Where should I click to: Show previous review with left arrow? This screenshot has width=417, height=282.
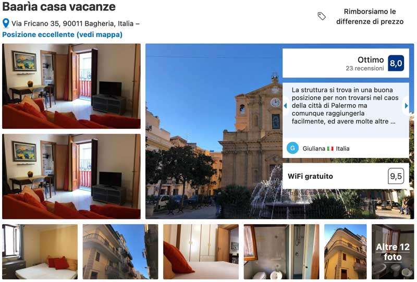tap(286, 106)
